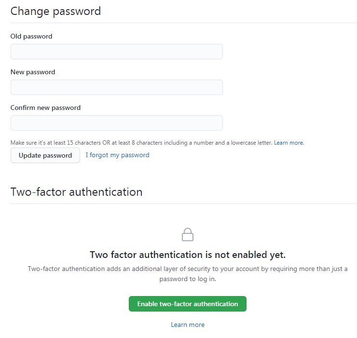Viewport: 357px width, 338px height.
Task: Submit the form via Update password
Action: [45, 155]
